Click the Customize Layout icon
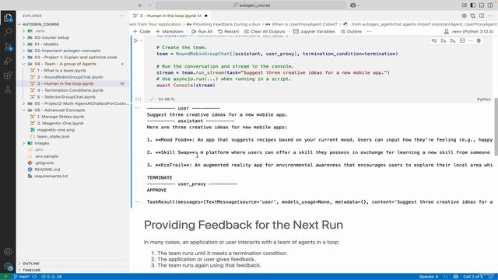The image size is (498, 280). (464, 5)
